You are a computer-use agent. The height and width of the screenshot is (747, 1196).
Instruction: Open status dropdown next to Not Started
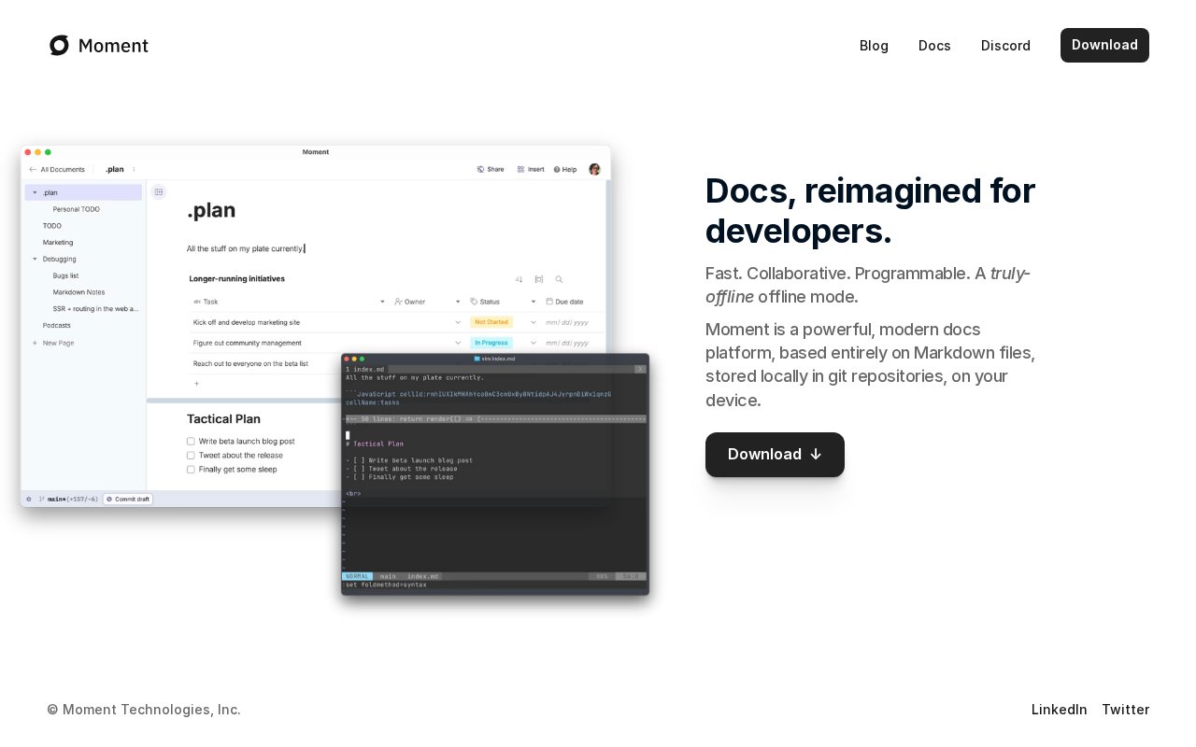click(534, 322)
